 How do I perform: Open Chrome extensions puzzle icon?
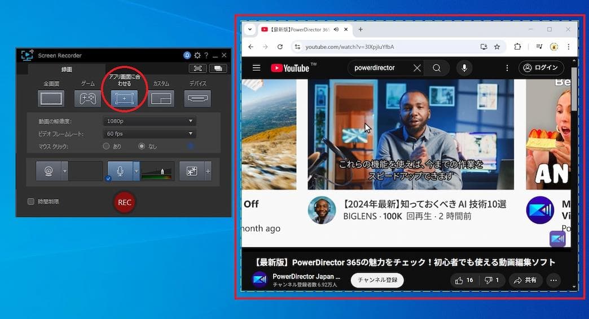point(517,47)
